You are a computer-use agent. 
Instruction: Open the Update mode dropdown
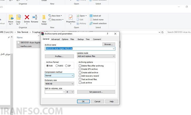(96, 56)
